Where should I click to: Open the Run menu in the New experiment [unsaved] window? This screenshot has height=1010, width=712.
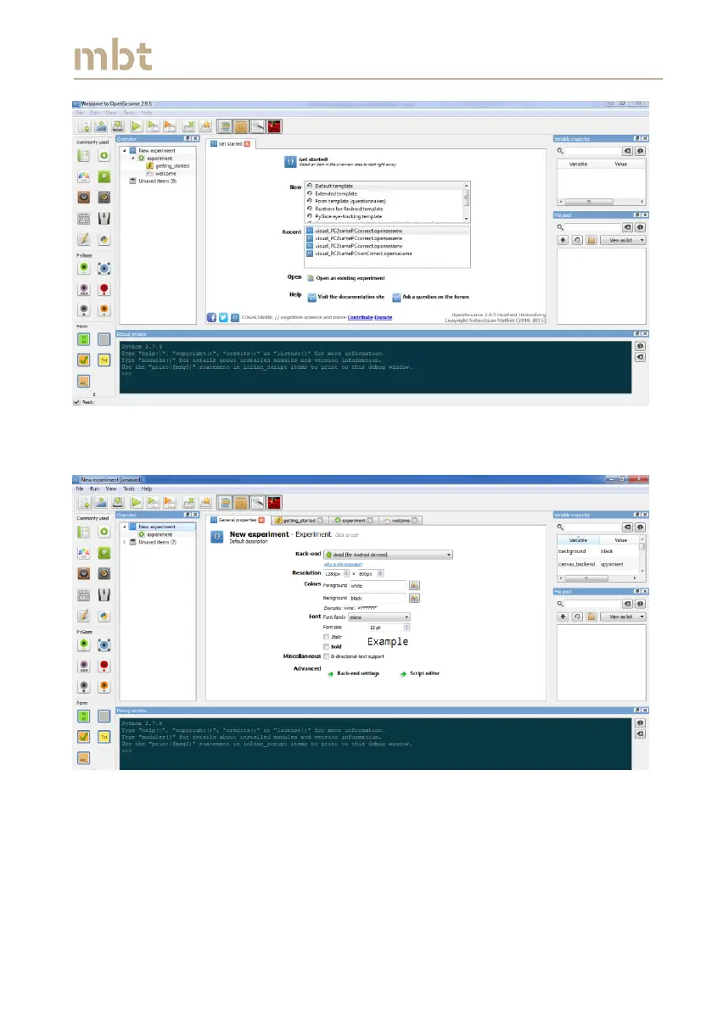point(94,488)
